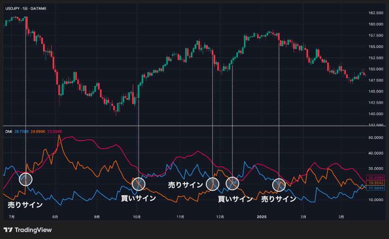Click the blue DMI value 26.7398
Image resolution: width=389 pixels, height=239 pixels.
pos(22,132)
